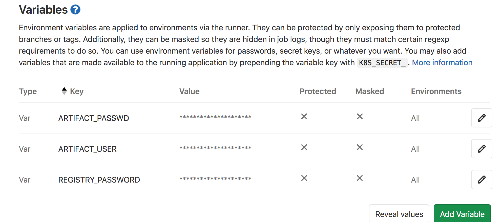Open the More information link
Viewport: 501px width, 222px height.
[x=442, y=62]
